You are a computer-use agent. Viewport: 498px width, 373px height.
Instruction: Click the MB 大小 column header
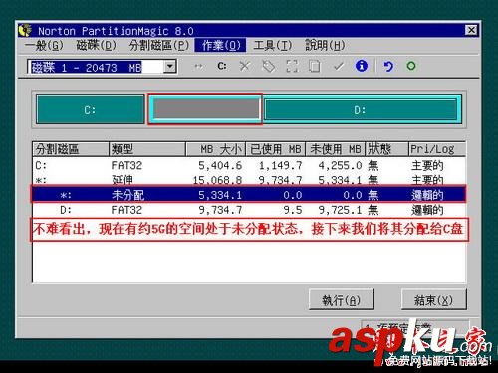215,149
